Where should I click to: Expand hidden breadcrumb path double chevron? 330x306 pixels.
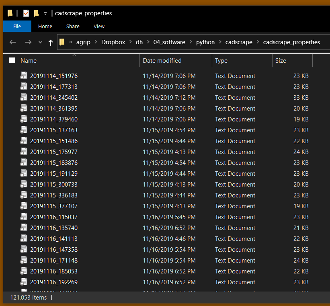[71, 42]
